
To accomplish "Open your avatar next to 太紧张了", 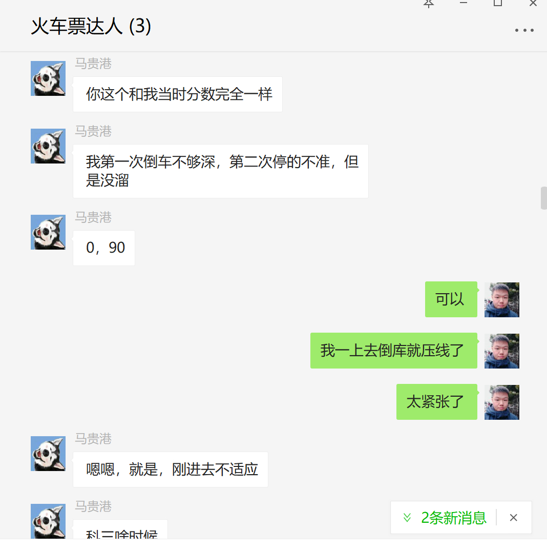I will tap(502, 402).
